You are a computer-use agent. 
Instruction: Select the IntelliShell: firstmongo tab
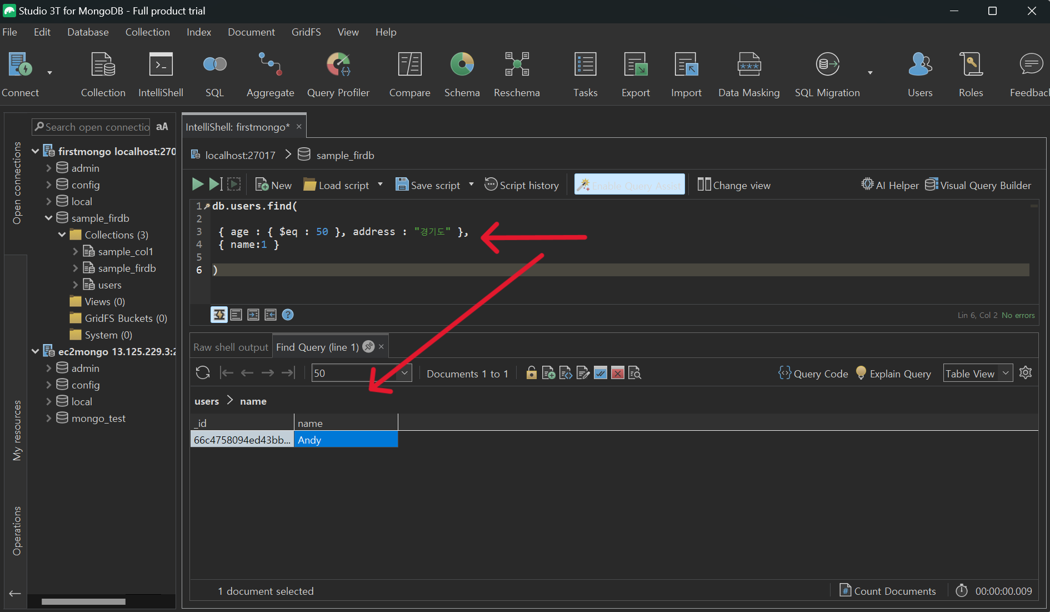238,127
